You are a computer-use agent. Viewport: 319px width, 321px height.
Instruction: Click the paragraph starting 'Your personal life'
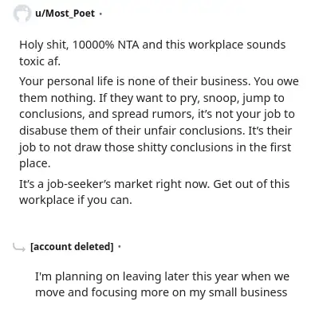(159, 122)
